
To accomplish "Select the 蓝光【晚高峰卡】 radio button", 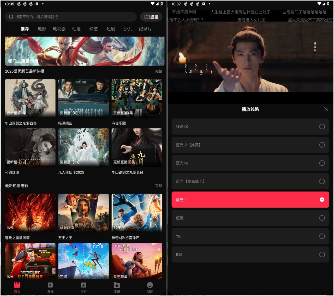I will [322, 181].
